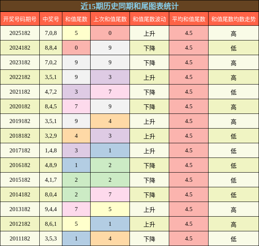Click the 上次和值尾数 column header
Viewport: 259px width, 246px height.
pos(110,19)
